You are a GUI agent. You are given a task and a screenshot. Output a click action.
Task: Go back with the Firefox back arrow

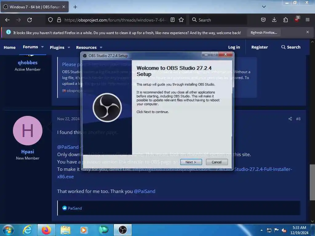pyautogui.click(x=7, y=20)
